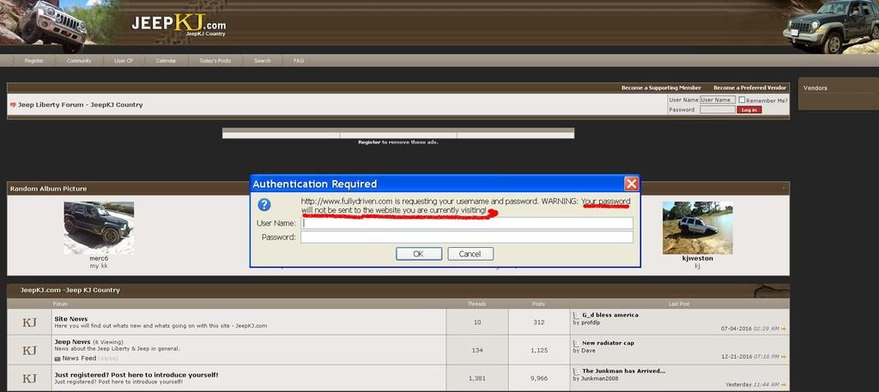Click the red icon beside Jeep Liberty Forum title
This screenshot has width=879, height=392.
[x=13, y=105]
